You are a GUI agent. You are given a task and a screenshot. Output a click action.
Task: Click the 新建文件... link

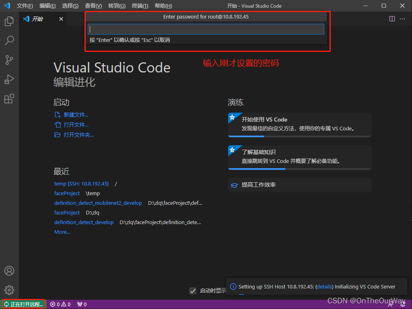tap(76, 115)
